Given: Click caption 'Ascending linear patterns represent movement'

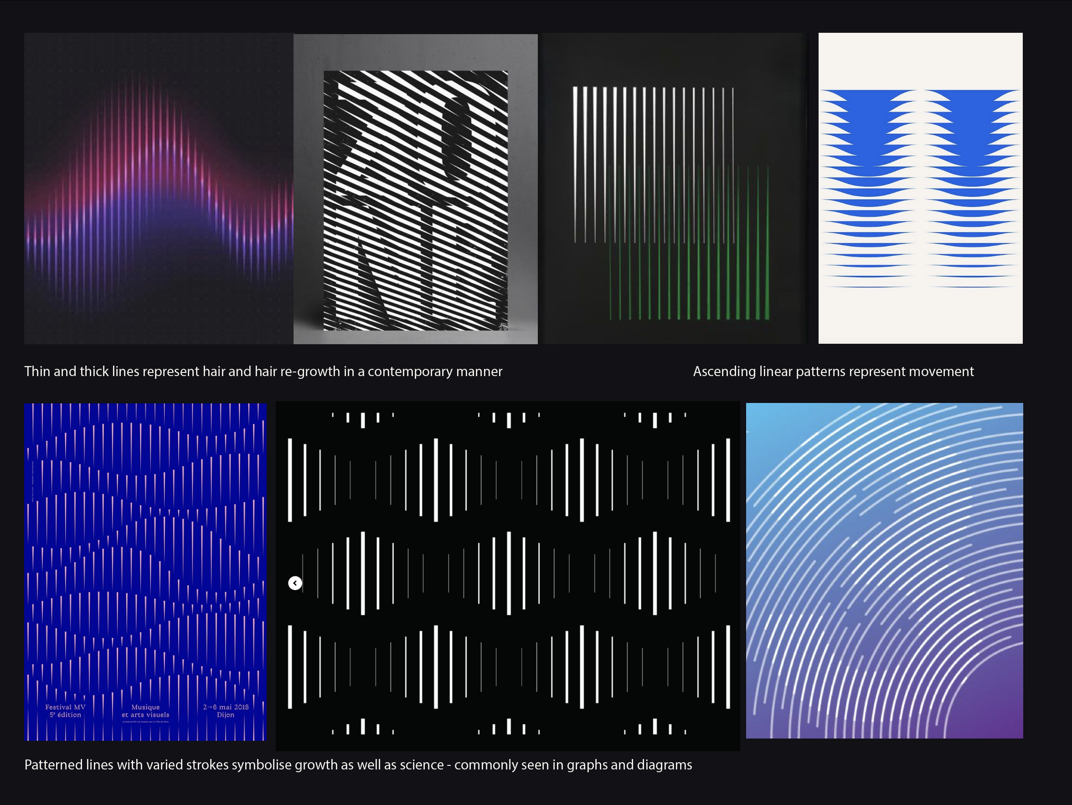Looking at the screenshot, I should (834, 371).
